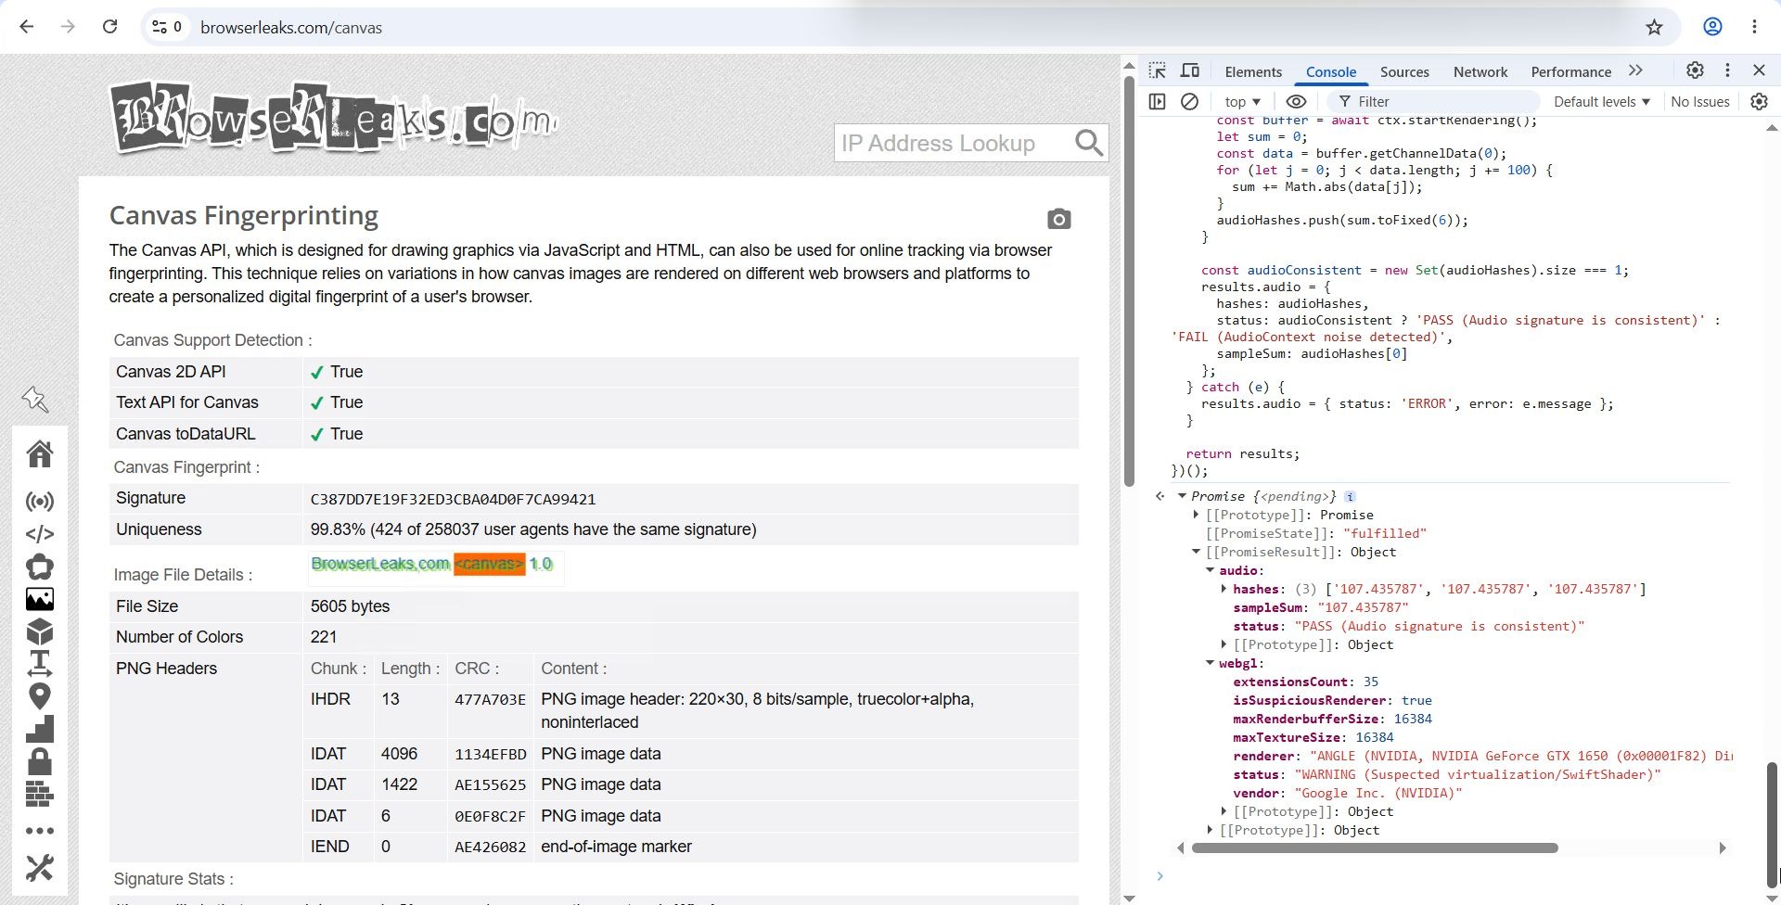Open the tools wrench sidebar icon
Image resolution: width=1781 pixels, height=905 pixels.
(x=40, y=868)
